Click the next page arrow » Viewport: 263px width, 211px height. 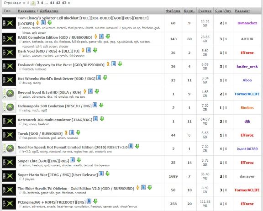click(69, 3)
